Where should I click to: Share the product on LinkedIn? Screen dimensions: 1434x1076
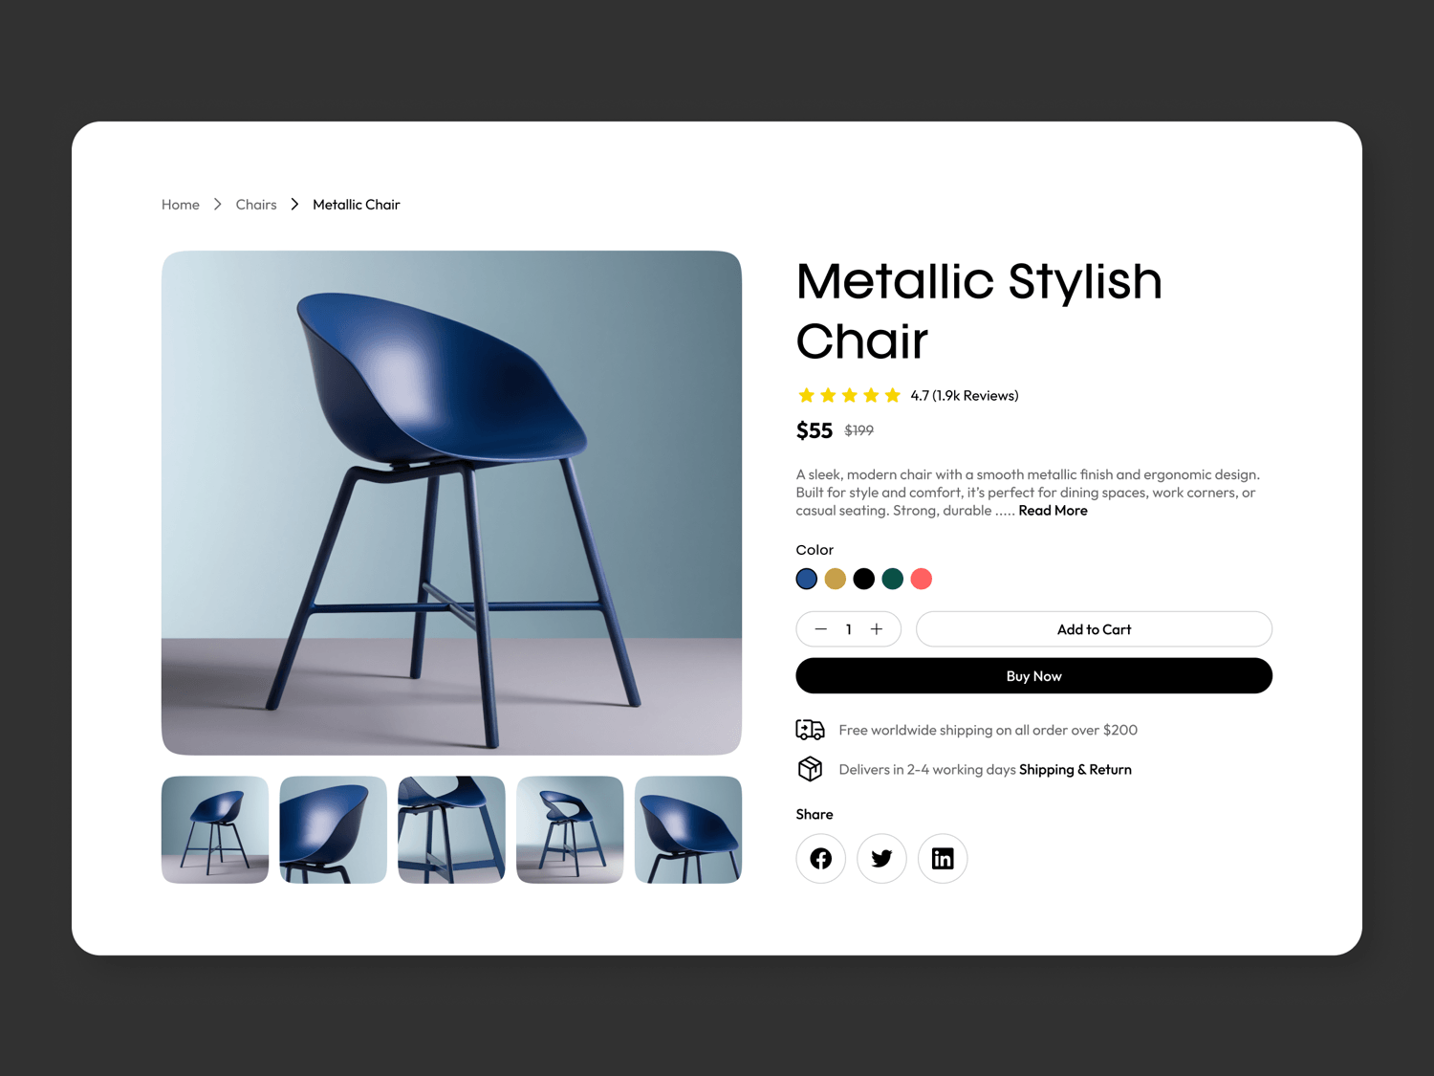tap(943, 858)
